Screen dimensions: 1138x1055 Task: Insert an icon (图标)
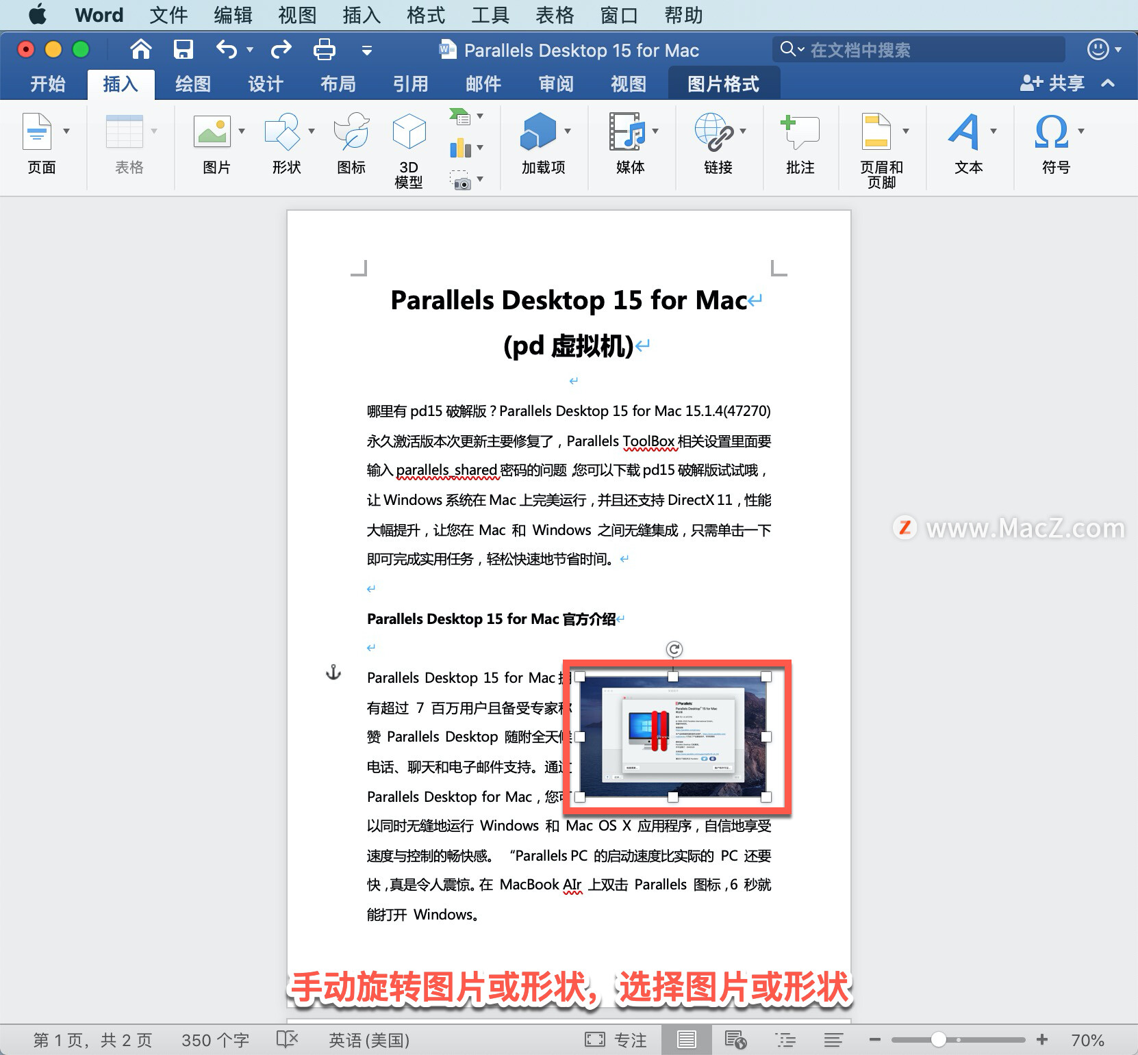click(x=351, y=144)
